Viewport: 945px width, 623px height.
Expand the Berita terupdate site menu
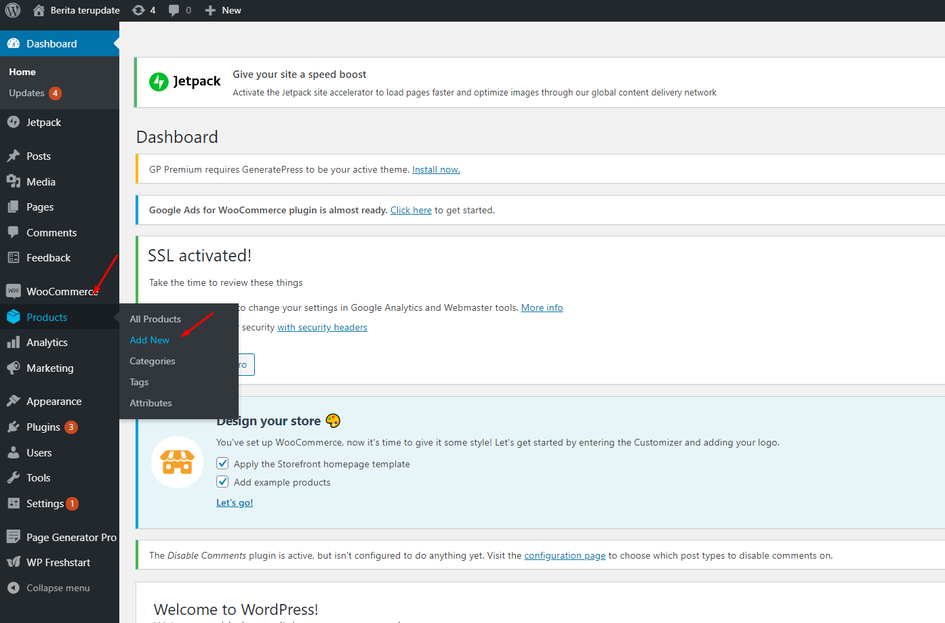coord(77,10)
